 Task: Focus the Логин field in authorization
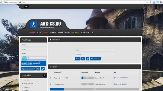(x=94, y=50)
